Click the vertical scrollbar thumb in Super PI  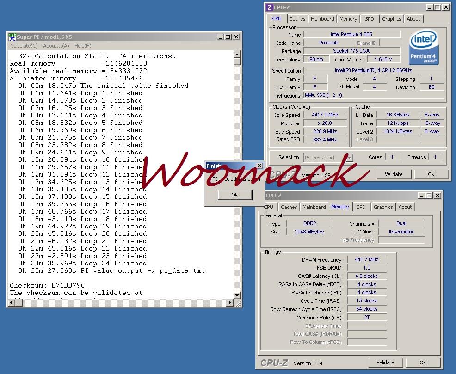click(x=237, y=61)
